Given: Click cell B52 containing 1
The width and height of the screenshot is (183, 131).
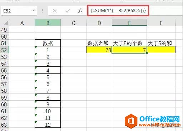Looking at the screenshot, I should (48, 50).
